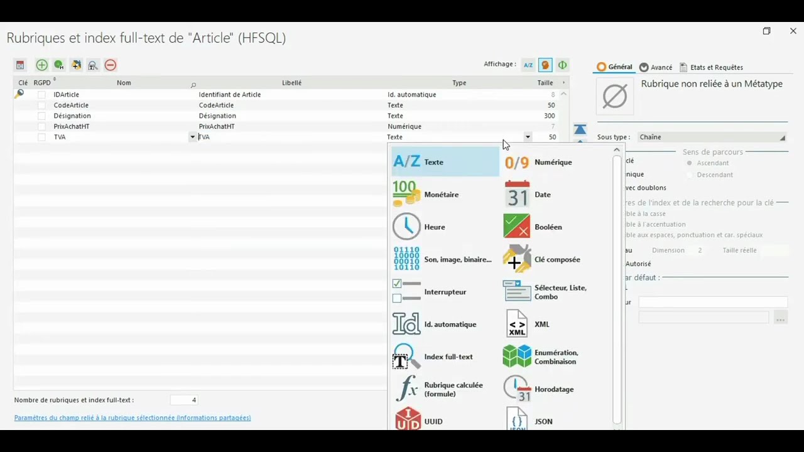Click the green plus add-rubrique icon
Image resolution: width=804 pixels, height=452 pixels.
click(x=41, y=65)
